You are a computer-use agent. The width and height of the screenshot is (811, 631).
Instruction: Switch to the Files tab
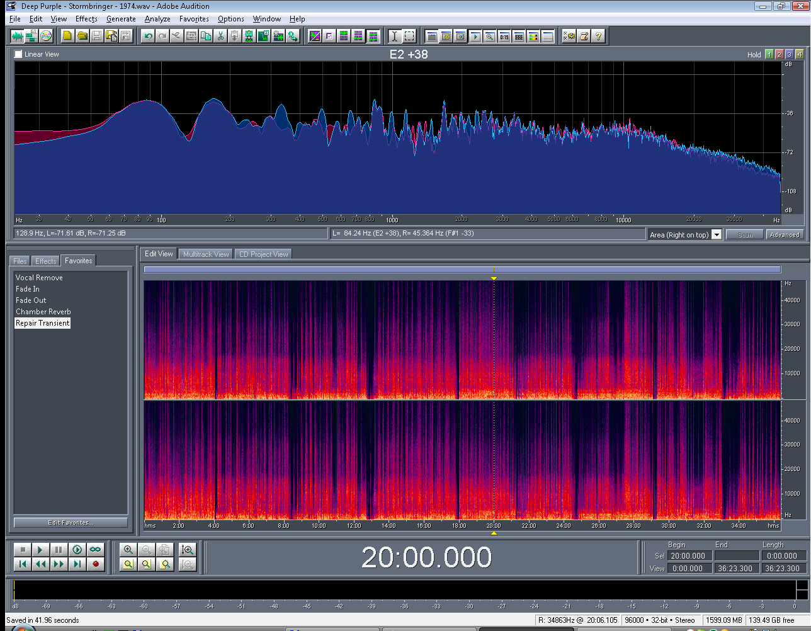20,261
